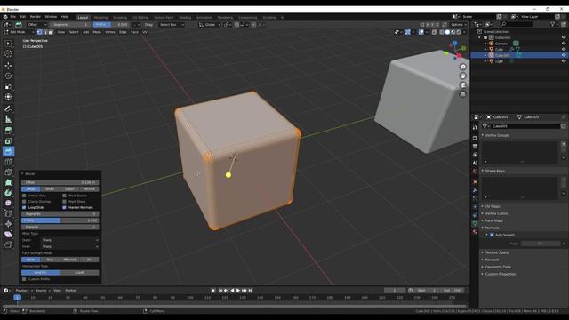Viewport: 569px width, 320px height.
Task: Open the Global transform orientation dropdown
Action: 210,25
